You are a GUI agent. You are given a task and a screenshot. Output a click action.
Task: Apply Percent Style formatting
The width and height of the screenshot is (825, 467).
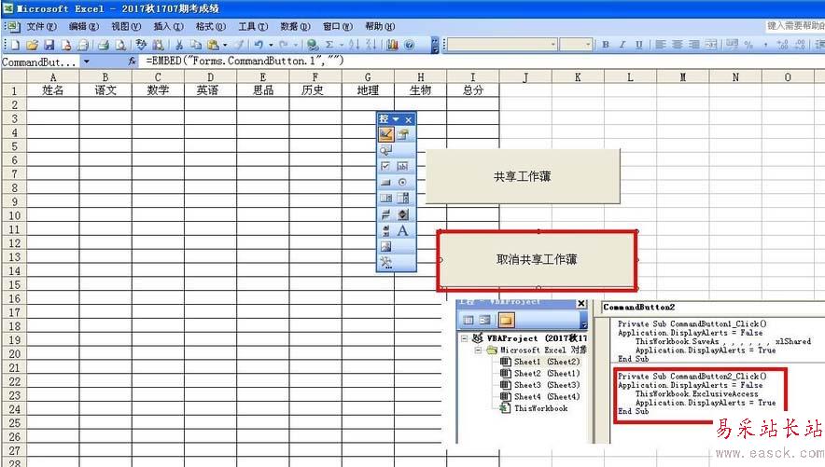point(748,45)
